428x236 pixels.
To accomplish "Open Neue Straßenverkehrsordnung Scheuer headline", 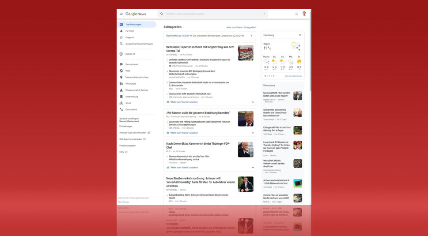I will click(x=201, y=182).
